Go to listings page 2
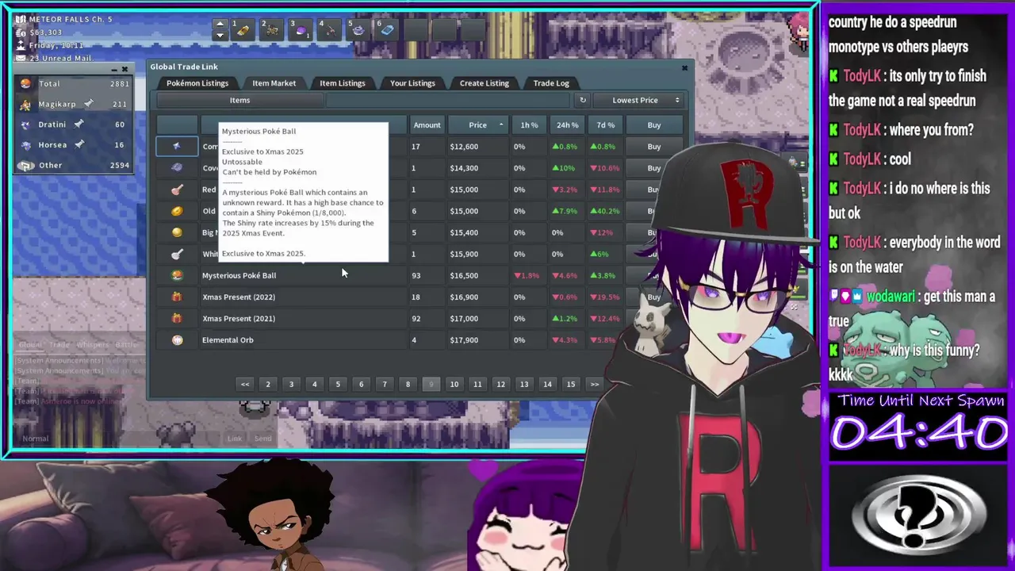Viewport: 1015px width, 571px height. (x=268, y=385)
